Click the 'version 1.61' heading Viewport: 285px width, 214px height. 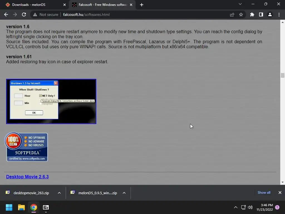[19, 57]
